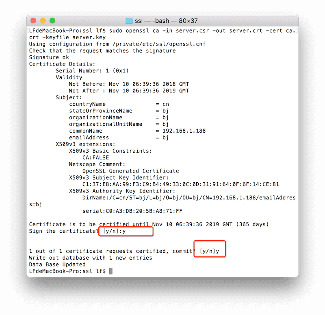
Task: Click the terminal cursor block at prompt
Action: click(x=111, y=271)
